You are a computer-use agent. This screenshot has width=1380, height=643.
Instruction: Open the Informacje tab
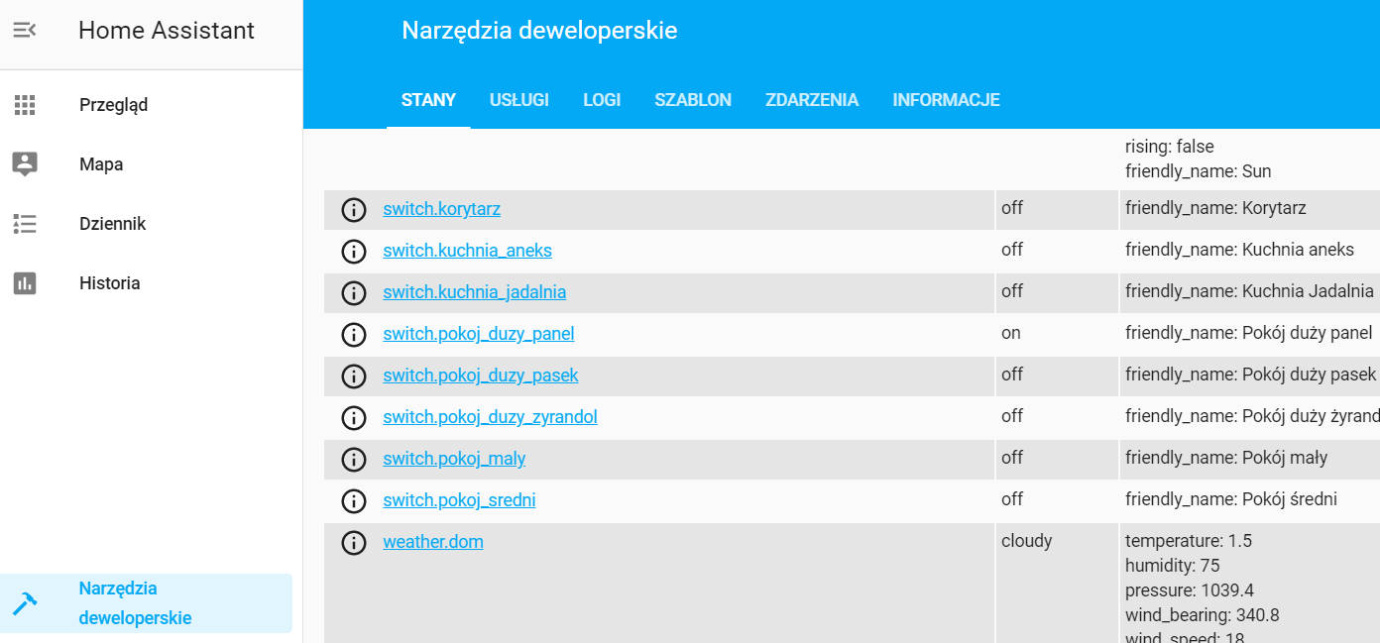946,100
